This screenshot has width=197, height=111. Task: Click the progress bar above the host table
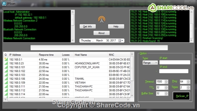click(99, 48)
